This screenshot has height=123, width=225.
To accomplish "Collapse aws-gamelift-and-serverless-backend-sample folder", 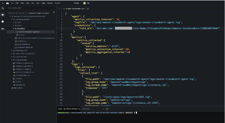I will click(10, 16).
